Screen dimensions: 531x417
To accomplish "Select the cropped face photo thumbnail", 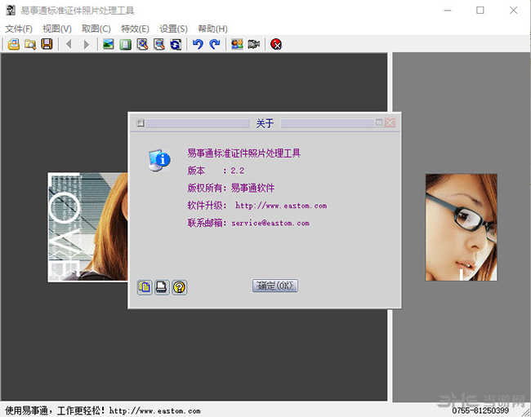I will pos(462,228).
